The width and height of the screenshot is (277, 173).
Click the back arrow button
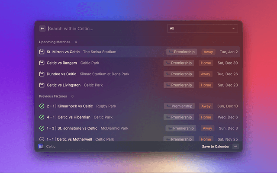[x=42, y=29]
